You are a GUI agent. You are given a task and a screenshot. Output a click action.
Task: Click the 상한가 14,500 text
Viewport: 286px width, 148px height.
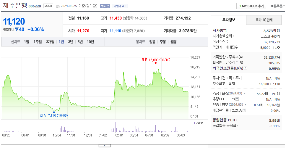tap(135, 18)
